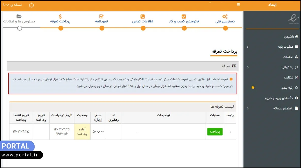Image resolution: width=301 pixels, height=168 pixels.
Task: Click the checklist icon above تعهدنامه step
Action: 102,16
